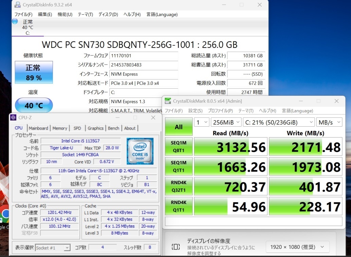Image resolution: width=351 pixels, height=257 pixels.
Task: Switch to the Mainboard tab in CPU-Z
Action: click(38, 128)
